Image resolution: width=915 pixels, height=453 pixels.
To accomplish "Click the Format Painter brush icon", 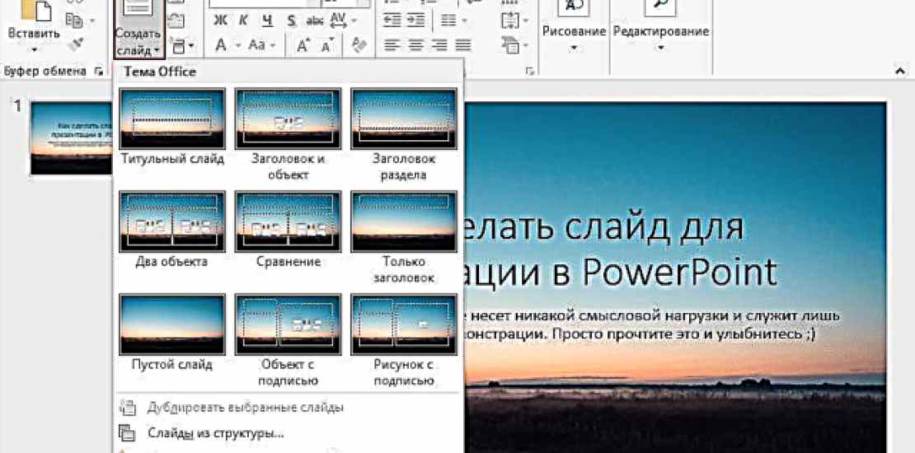I will pyautogui.click(x=75, y=43).
